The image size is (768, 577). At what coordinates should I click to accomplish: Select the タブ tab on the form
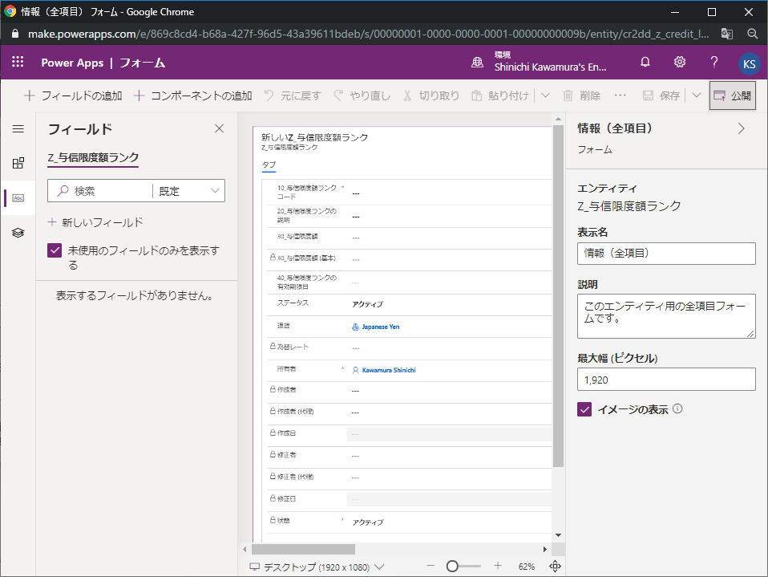(x=269, y=165)
